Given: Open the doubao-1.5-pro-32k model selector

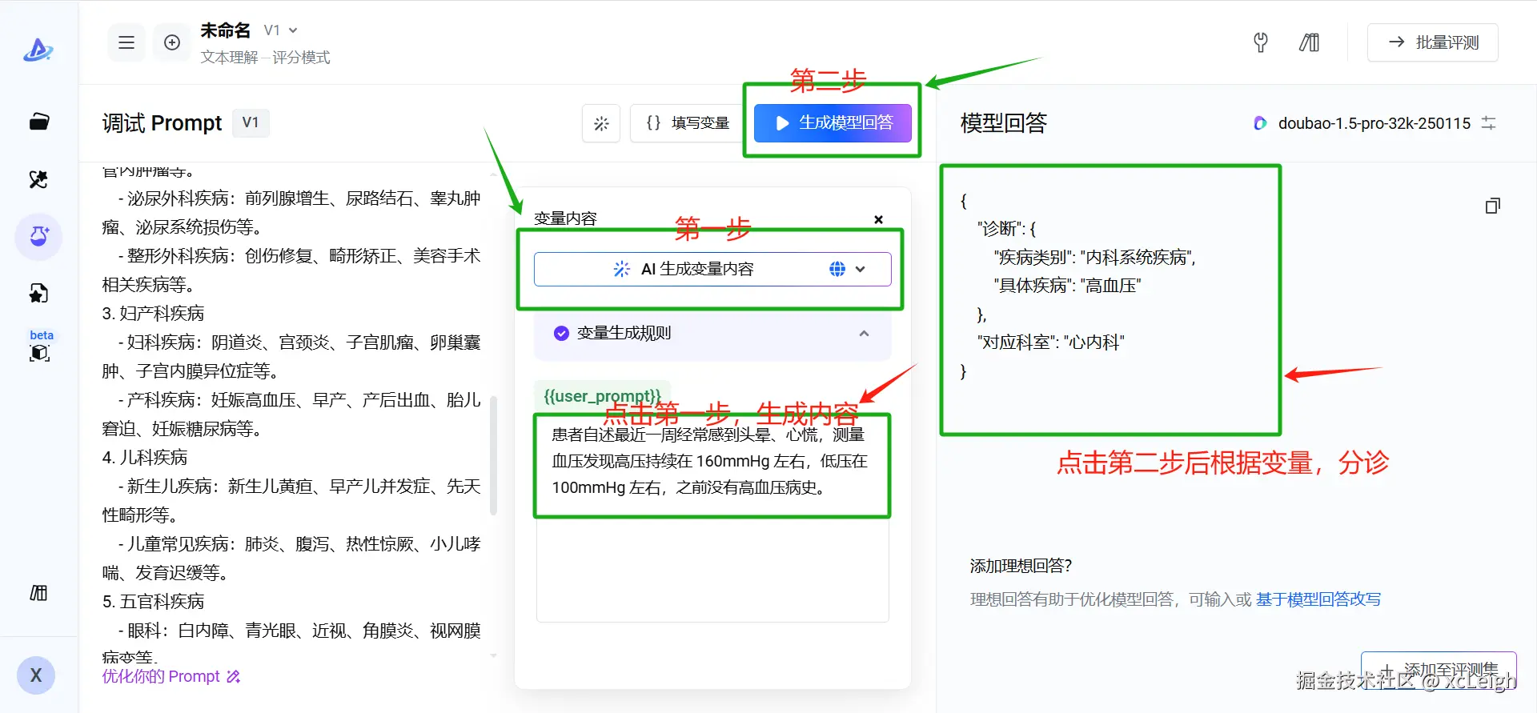Looking at the screenshot, I should 1374,123.
